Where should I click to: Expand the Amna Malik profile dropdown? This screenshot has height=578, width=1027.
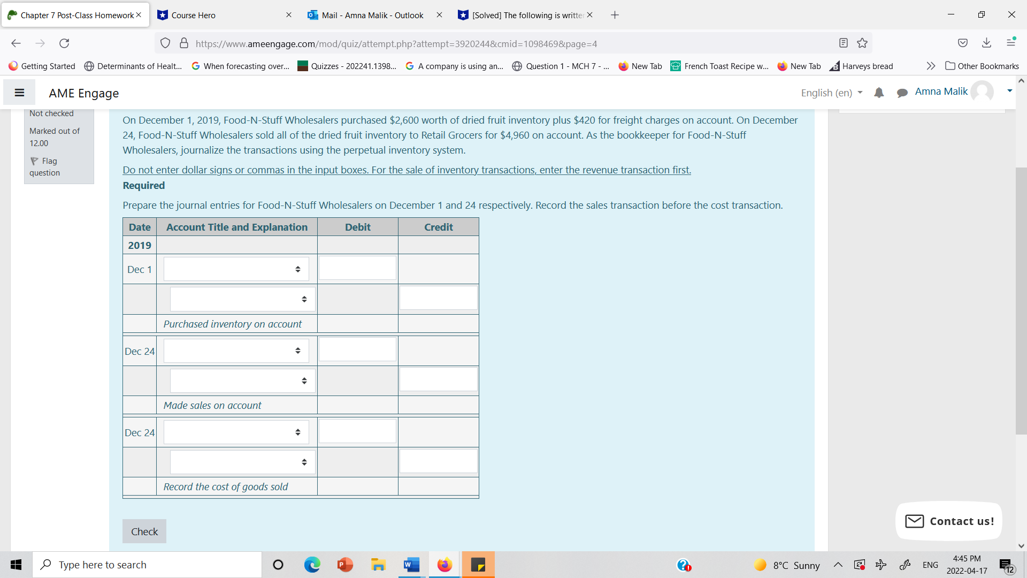(x=1010, y=91)
